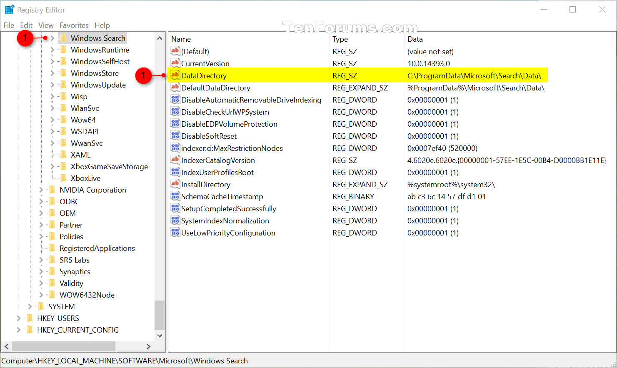Viewport: 617px width, 368px height.
Task: Expand the WOW6432Node key
Action: point(40,295)
